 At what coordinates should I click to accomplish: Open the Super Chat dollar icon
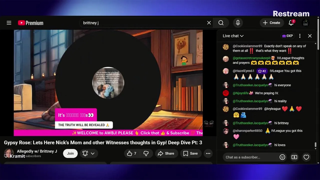click(x=294, y=157)
